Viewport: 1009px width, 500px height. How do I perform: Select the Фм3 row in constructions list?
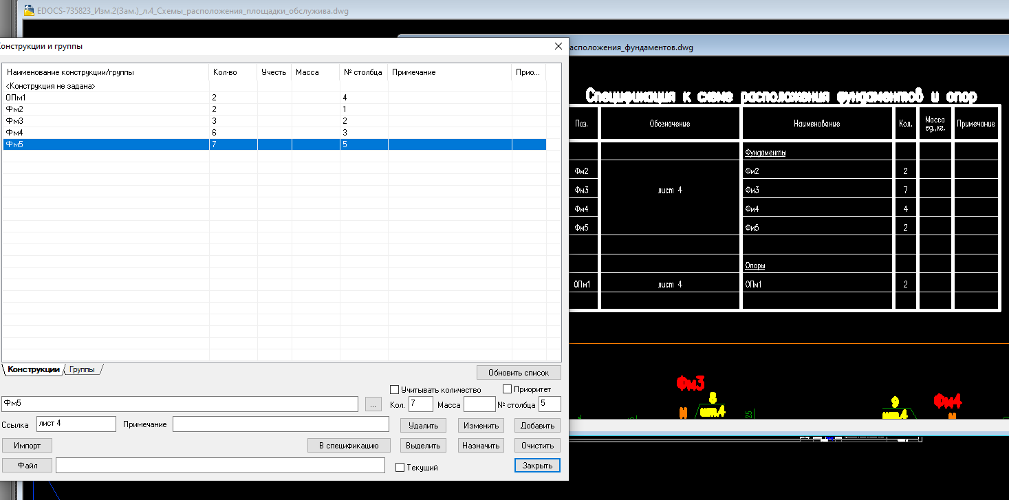click(x=274, y=121)
